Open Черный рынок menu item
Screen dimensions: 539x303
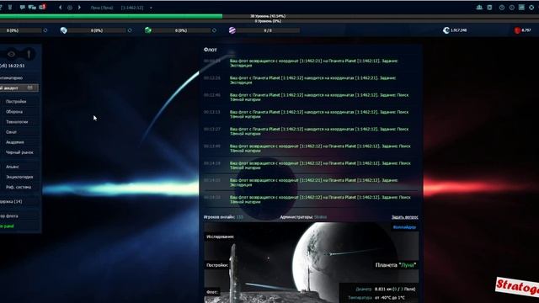pos(19,152)
